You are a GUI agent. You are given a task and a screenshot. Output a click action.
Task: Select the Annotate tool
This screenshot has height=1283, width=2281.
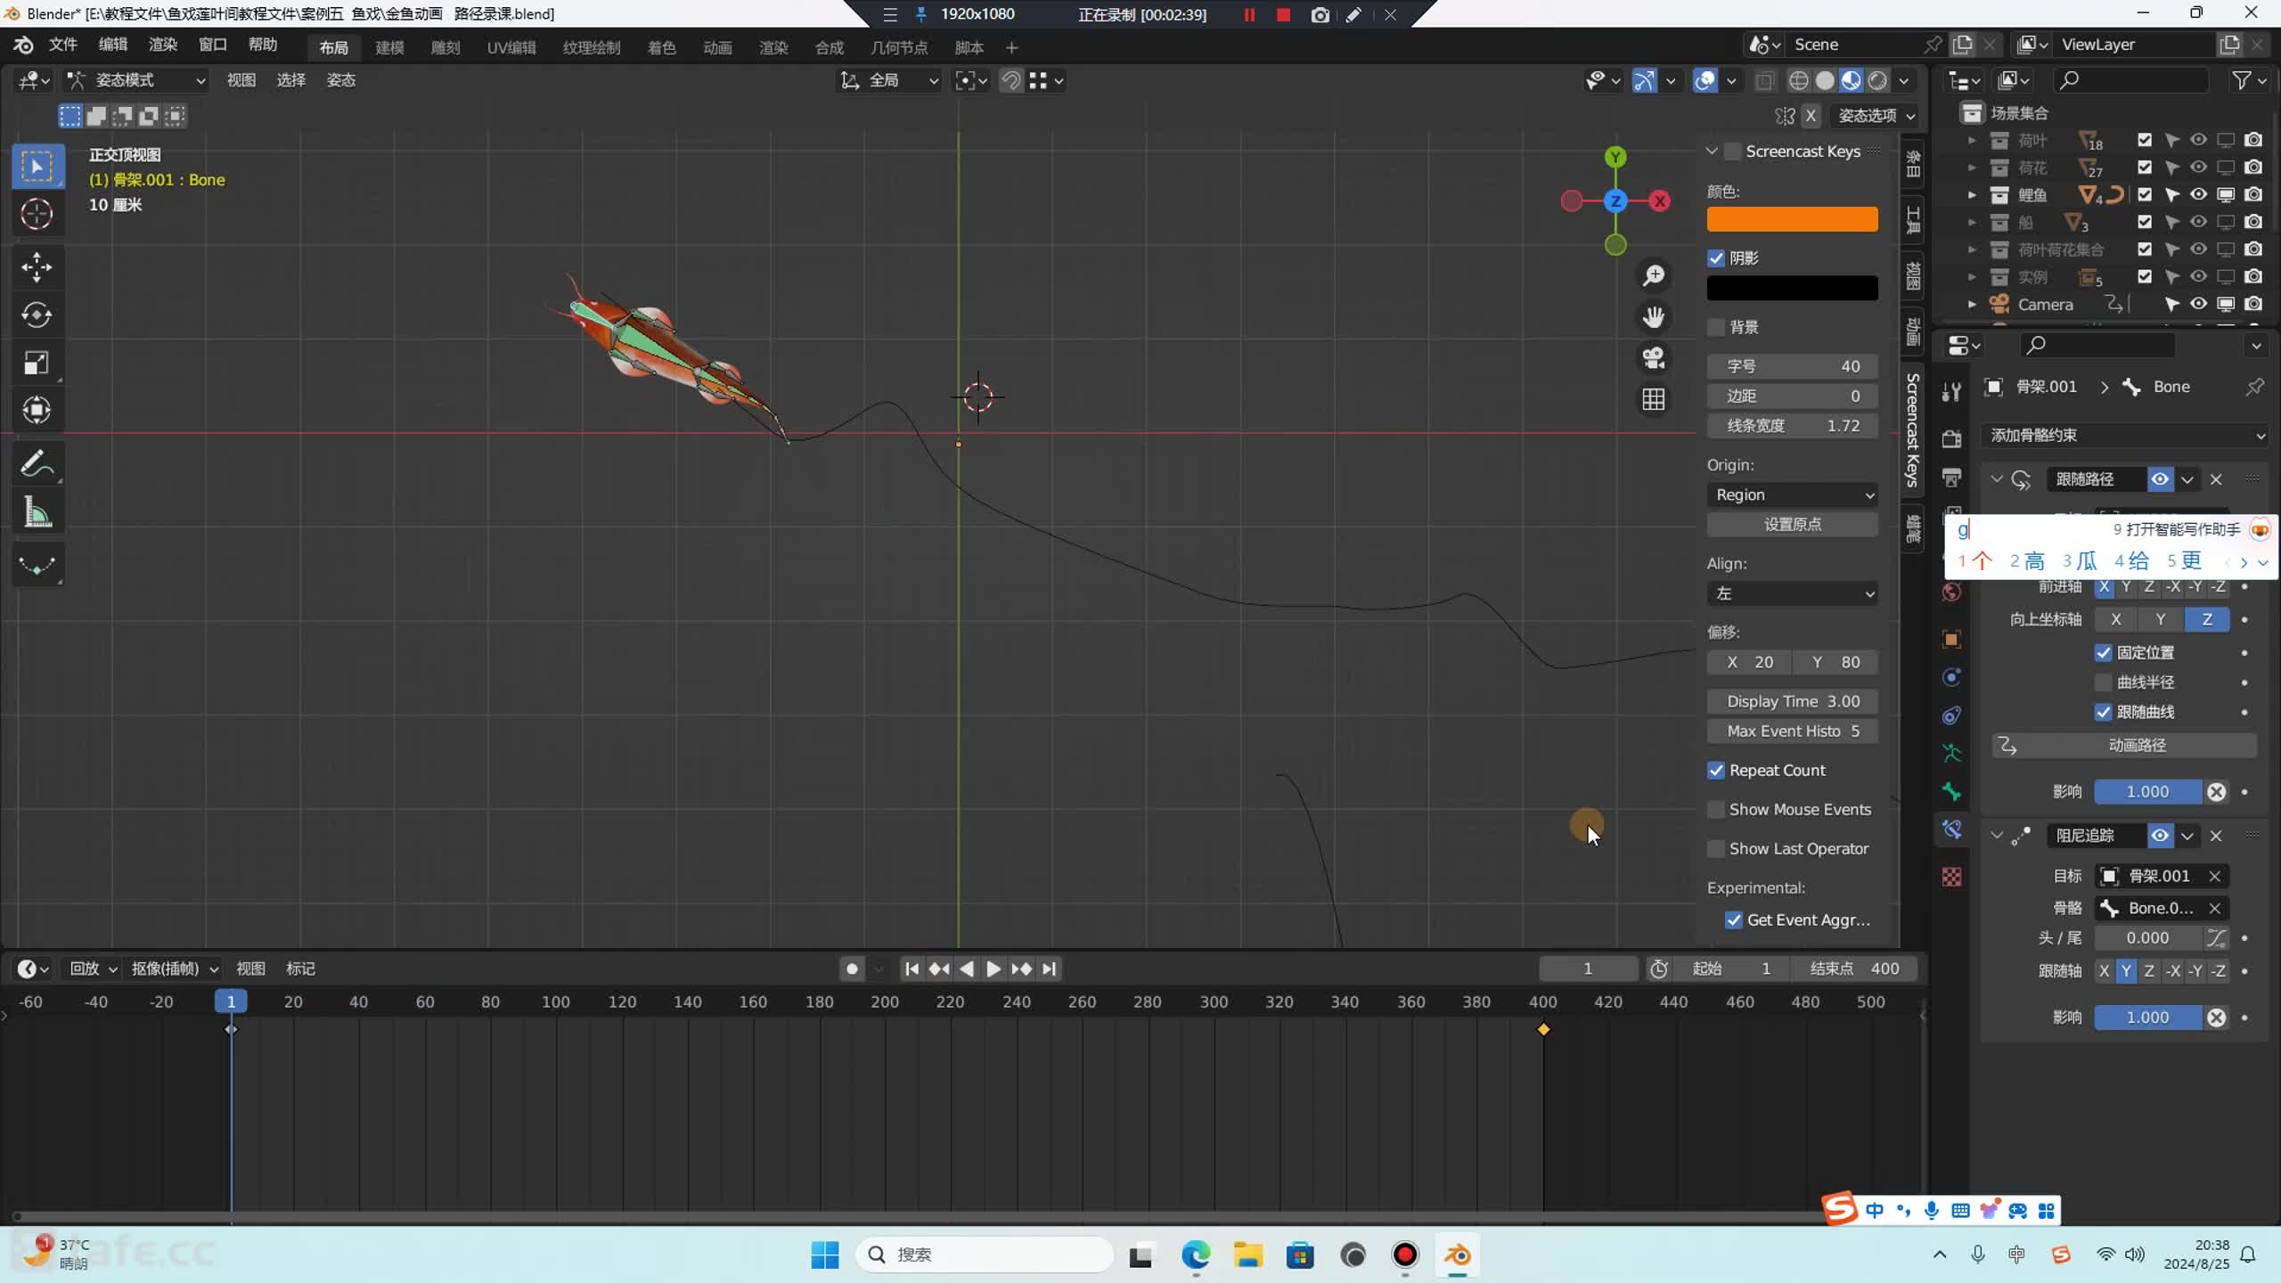37,463
